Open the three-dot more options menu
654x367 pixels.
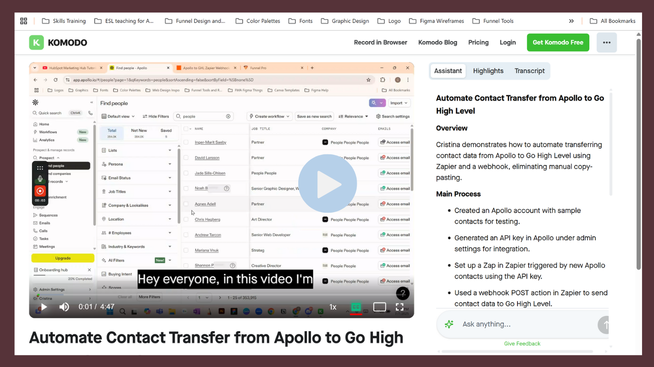[607, 43]
